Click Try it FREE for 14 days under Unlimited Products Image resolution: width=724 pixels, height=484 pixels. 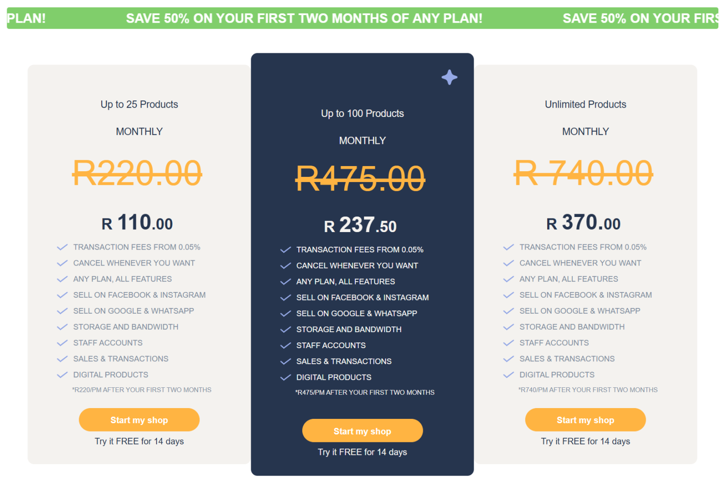(585, 441)
